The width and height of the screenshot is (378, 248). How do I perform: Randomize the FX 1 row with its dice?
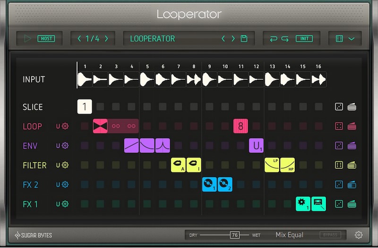point(339,204)
